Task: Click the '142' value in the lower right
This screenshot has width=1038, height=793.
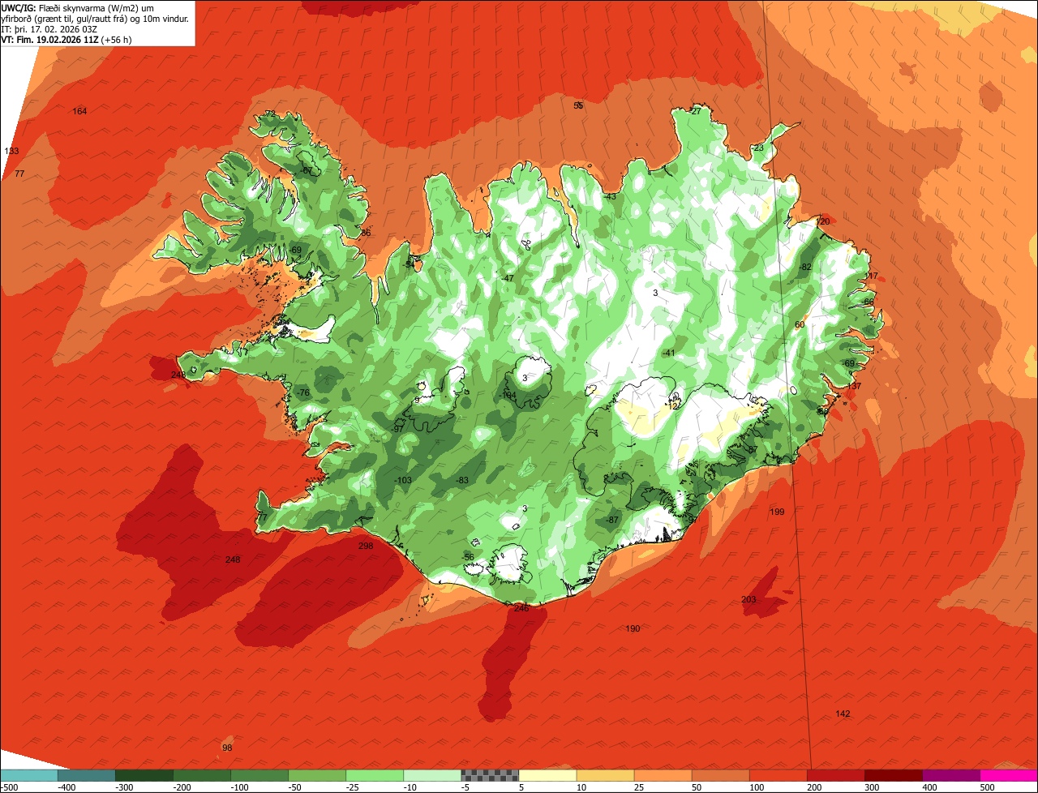Action: tap(843, 714)
